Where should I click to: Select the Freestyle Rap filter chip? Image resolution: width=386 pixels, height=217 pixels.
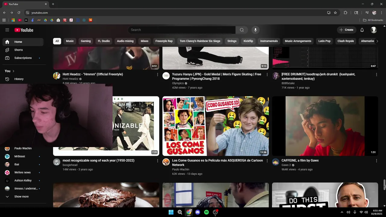point(164,41)
